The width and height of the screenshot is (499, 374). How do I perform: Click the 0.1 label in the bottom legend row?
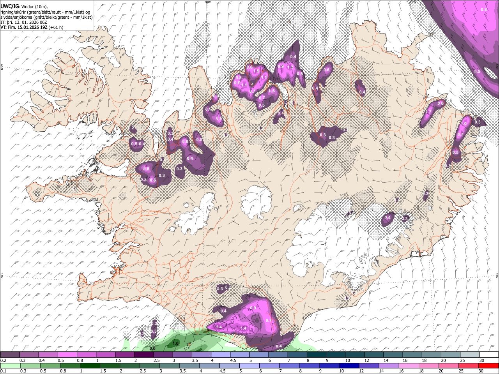coord(2,371)
